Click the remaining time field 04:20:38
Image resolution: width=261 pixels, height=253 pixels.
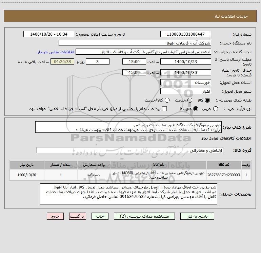[62, 61]
